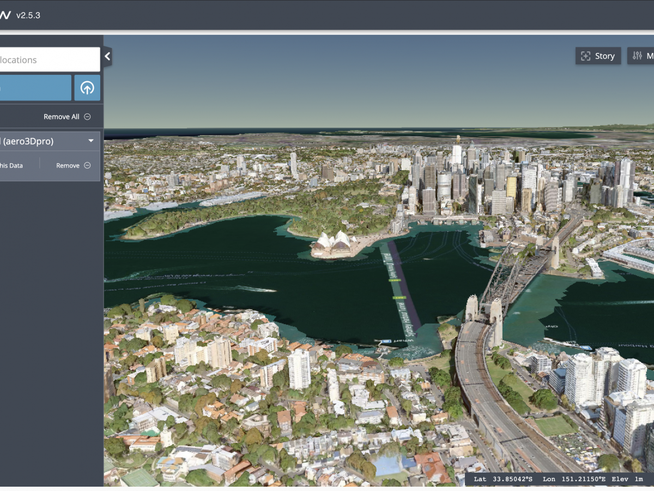
Task: Open the Story panel
Action: point(598,56)
